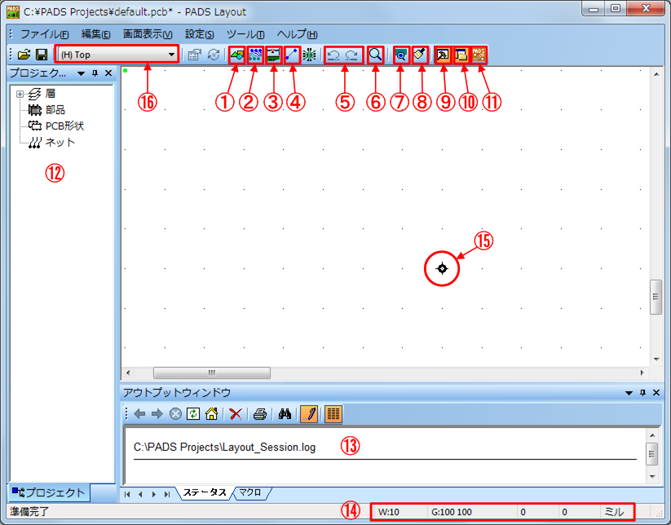671x525 pixels.
Task: Click the Open file icon in toolbar
Action: 24,55
